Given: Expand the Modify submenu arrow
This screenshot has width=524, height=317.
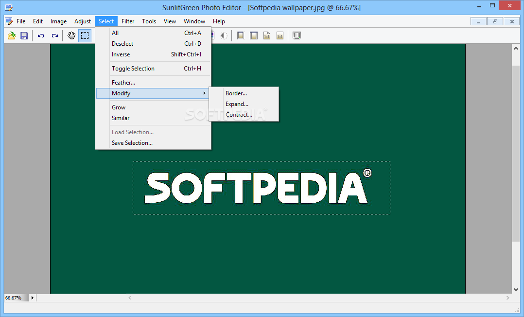Looking at the screenshot, I should point(204,93).
